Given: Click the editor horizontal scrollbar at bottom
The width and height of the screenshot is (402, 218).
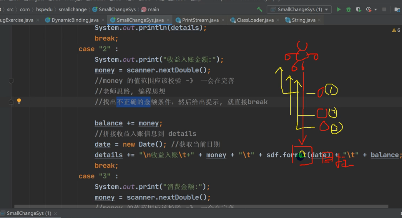Looking at the screenshot, I should (201, 207).
